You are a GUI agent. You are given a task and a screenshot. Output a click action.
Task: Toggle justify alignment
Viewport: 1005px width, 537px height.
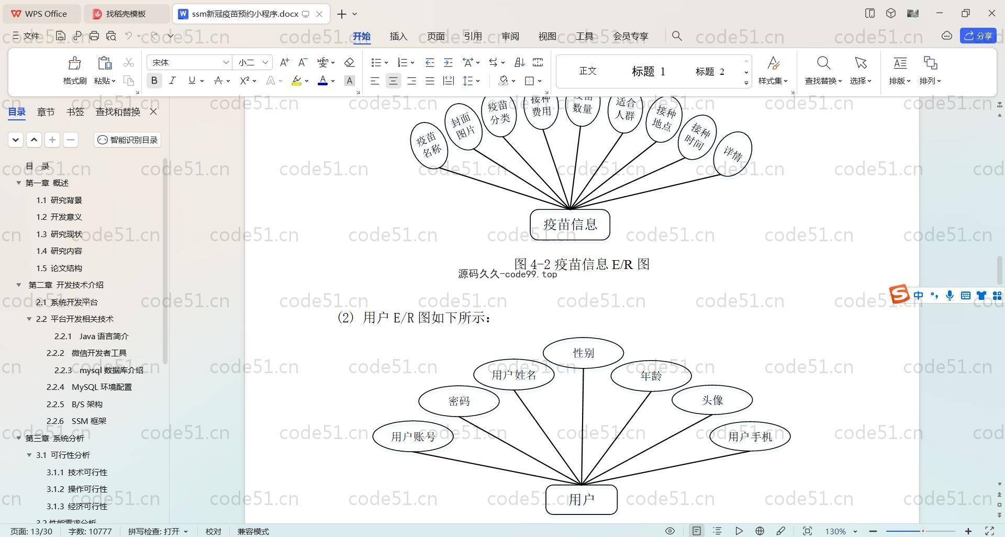pos(430,81)
